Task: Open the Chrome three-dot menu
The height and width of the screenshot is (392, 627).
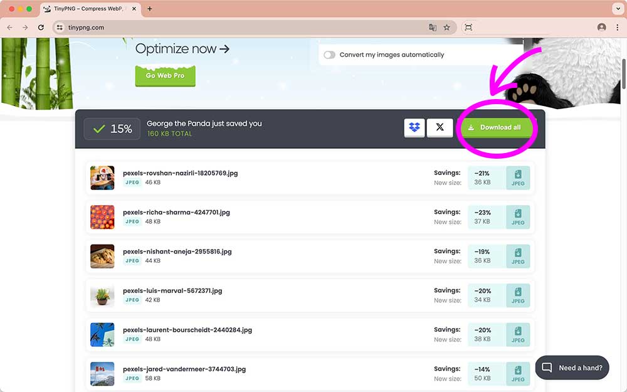Action: click(618, 27)
